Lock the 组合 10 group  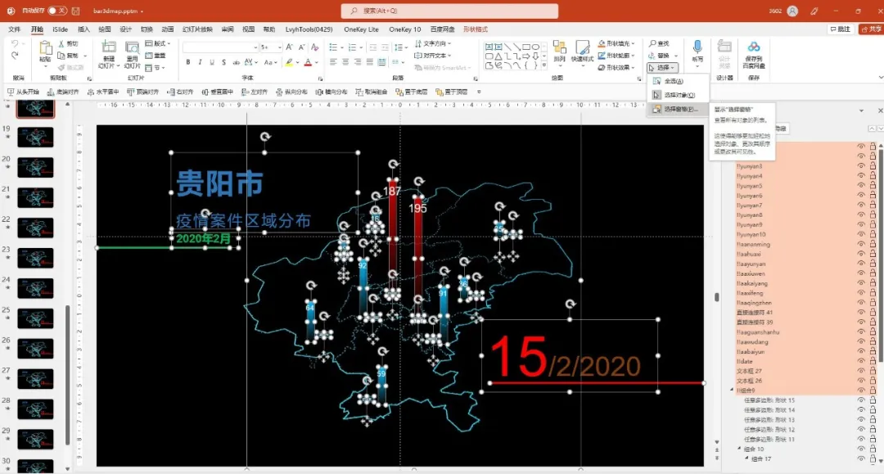[x=873, y=449]
